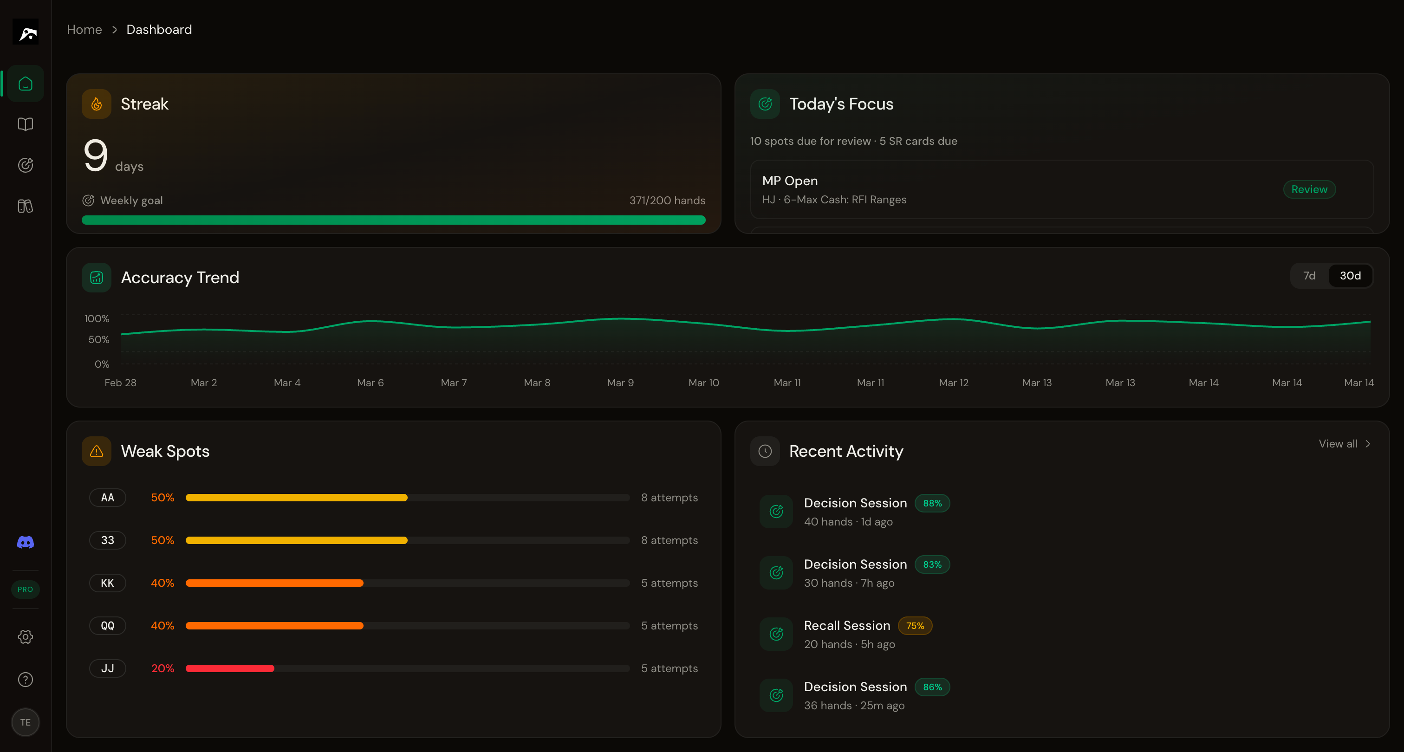
Task: Click the TE user avatar
Action: [x=26, y=722]
